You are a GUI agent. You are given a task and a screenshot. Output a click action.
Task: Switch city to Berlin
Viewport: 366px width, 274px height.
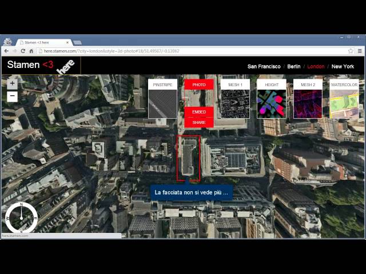293,67
